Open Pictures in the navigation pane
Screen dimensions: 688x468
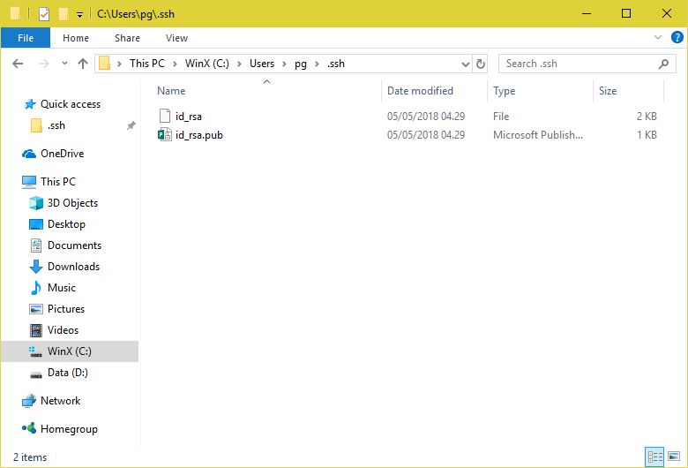(x=66, y=308)
